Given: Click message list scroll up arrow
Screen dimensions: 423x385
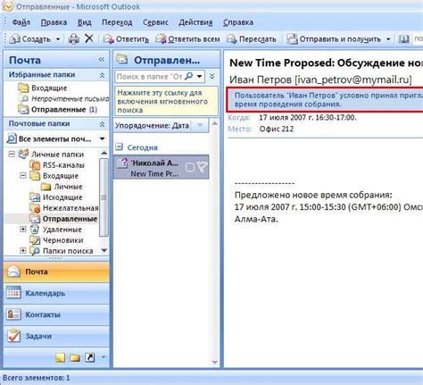Looking at the screenshot, I should click(x=214, y=123).
